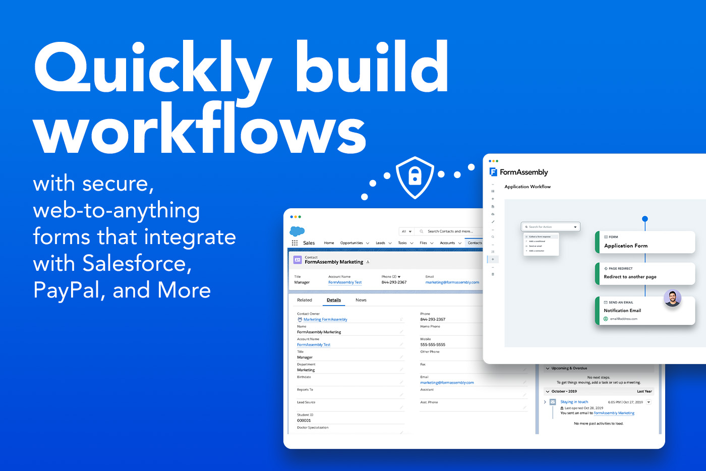
Task: Choose Add a conditional from action list
Action: coord(537,241)
